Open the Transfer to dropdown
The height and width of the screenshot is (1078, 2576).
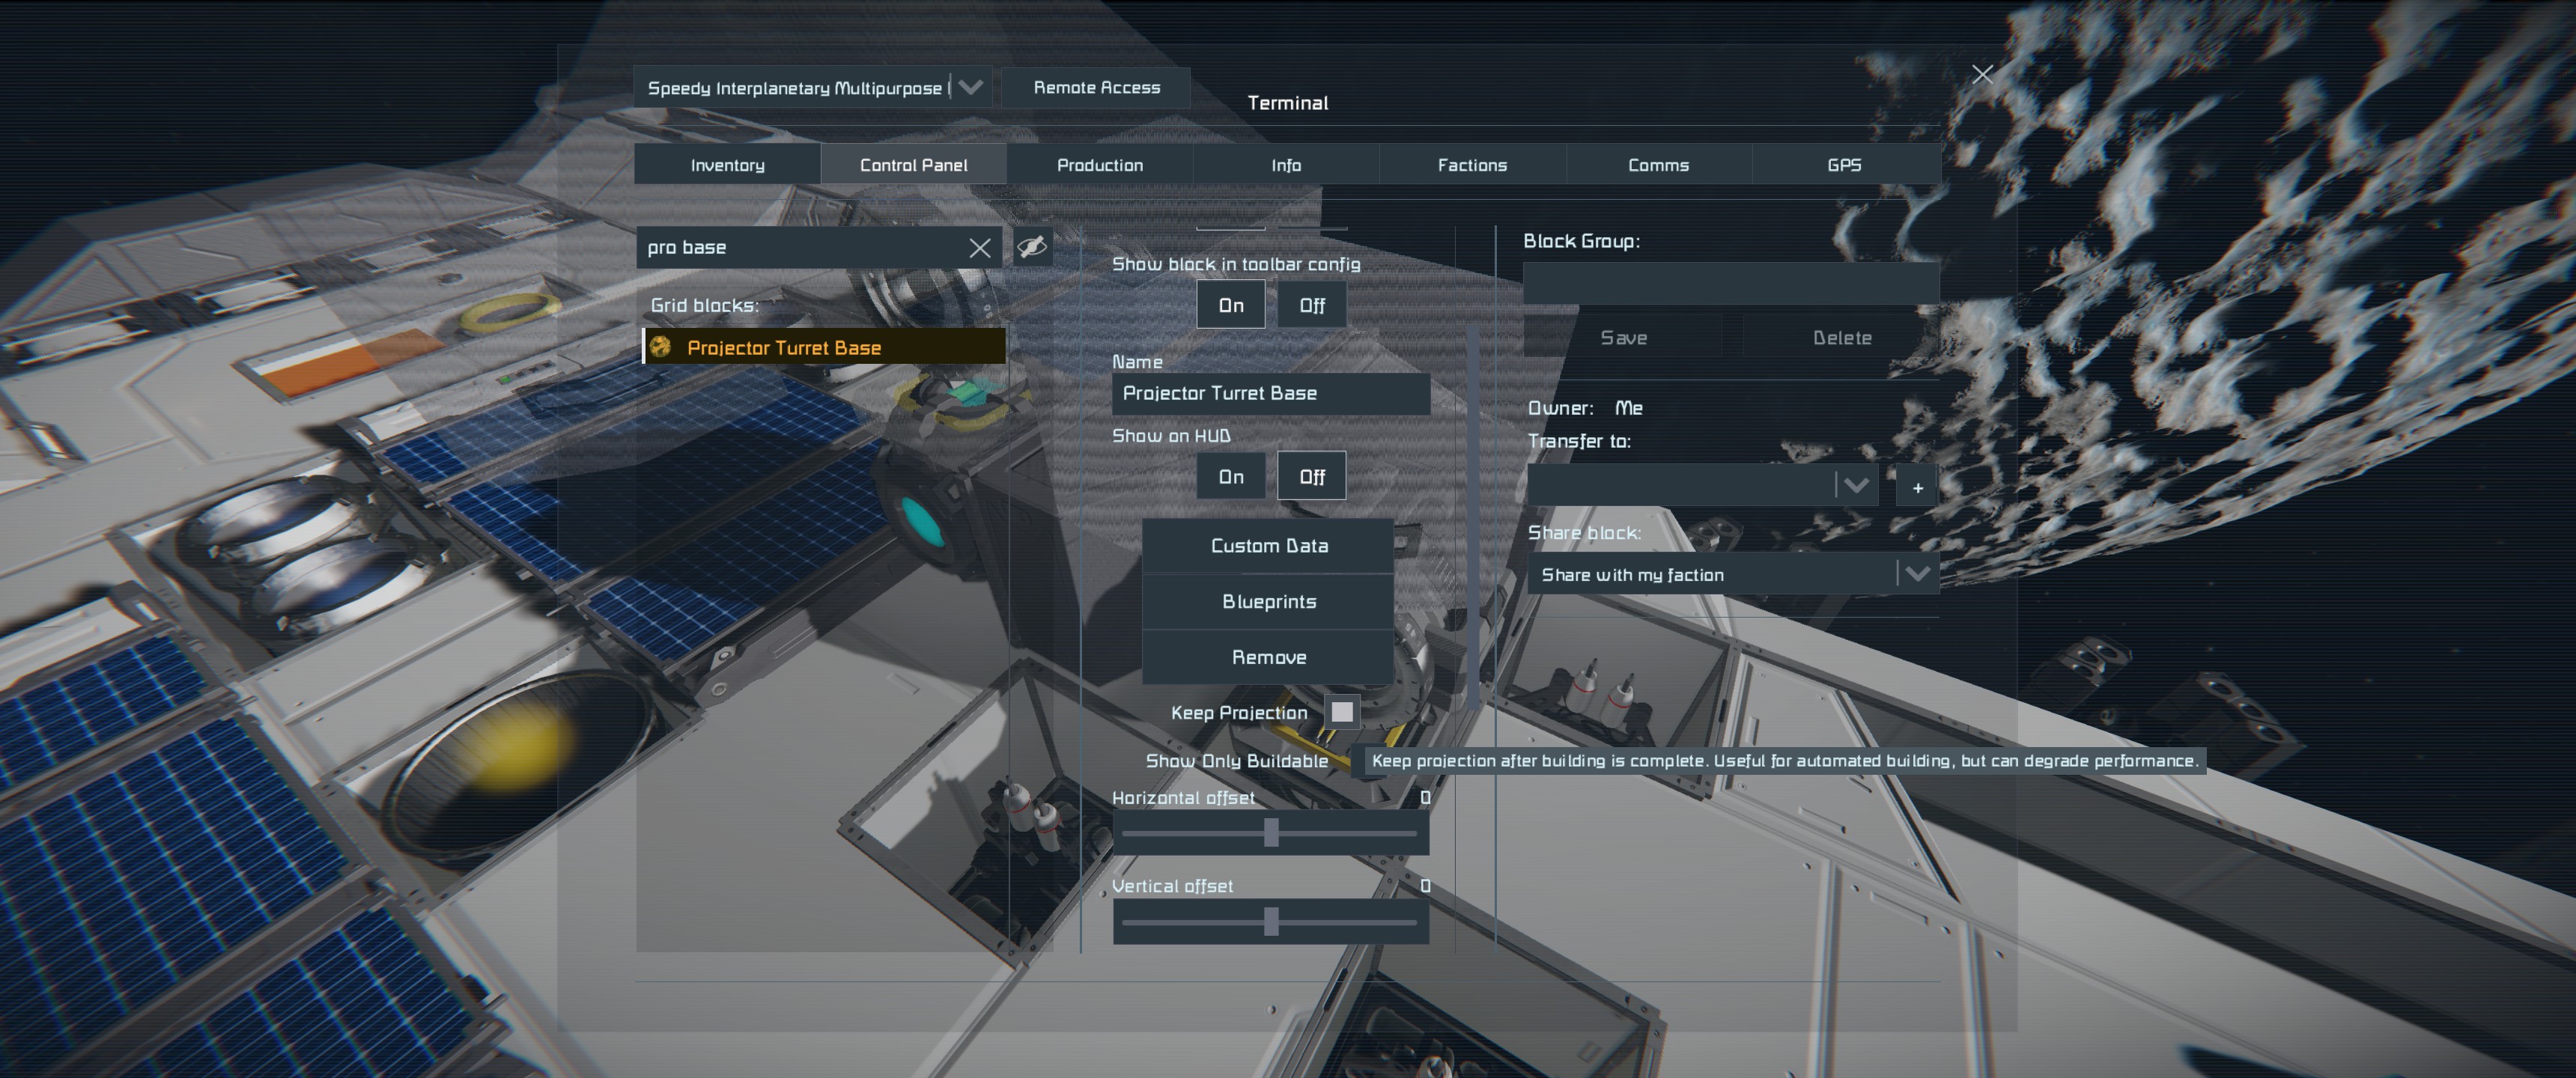(x=1855, y=486)
